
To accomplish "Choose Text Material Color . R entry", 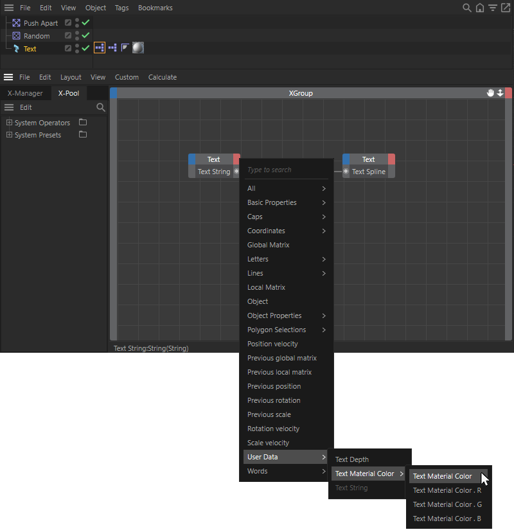I will coord(448,490).
